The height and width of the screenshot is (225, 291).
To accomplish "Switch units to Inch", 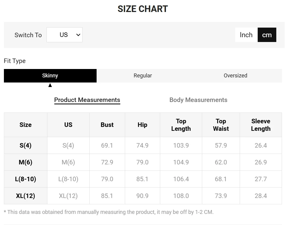I will (246, 35).
